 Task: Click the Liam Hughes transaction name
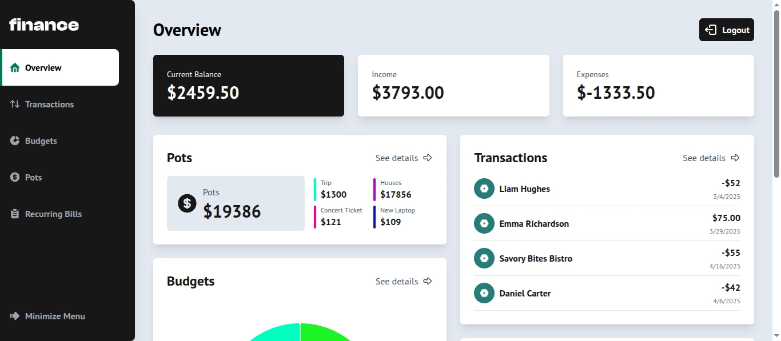point(524,188)
